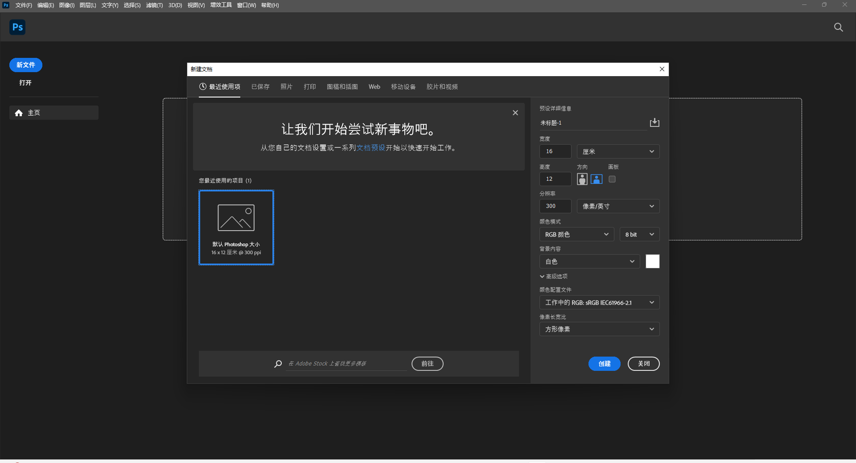
Task: Open the 厘米 width unit dropdown
Action: click(617, 151)
